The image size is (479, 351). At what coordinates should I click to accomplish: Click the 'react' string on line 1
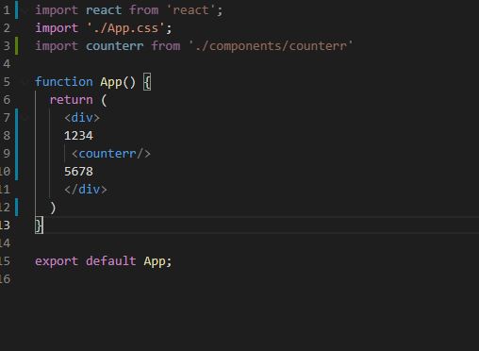190,10
